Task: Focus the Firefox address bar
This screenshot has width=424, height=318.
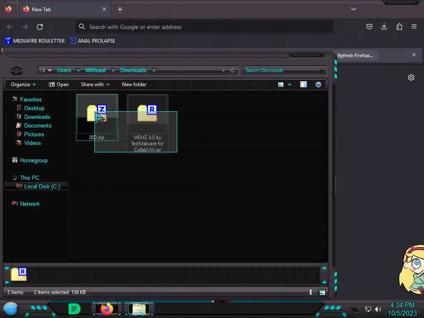Action: coord(205,27)
